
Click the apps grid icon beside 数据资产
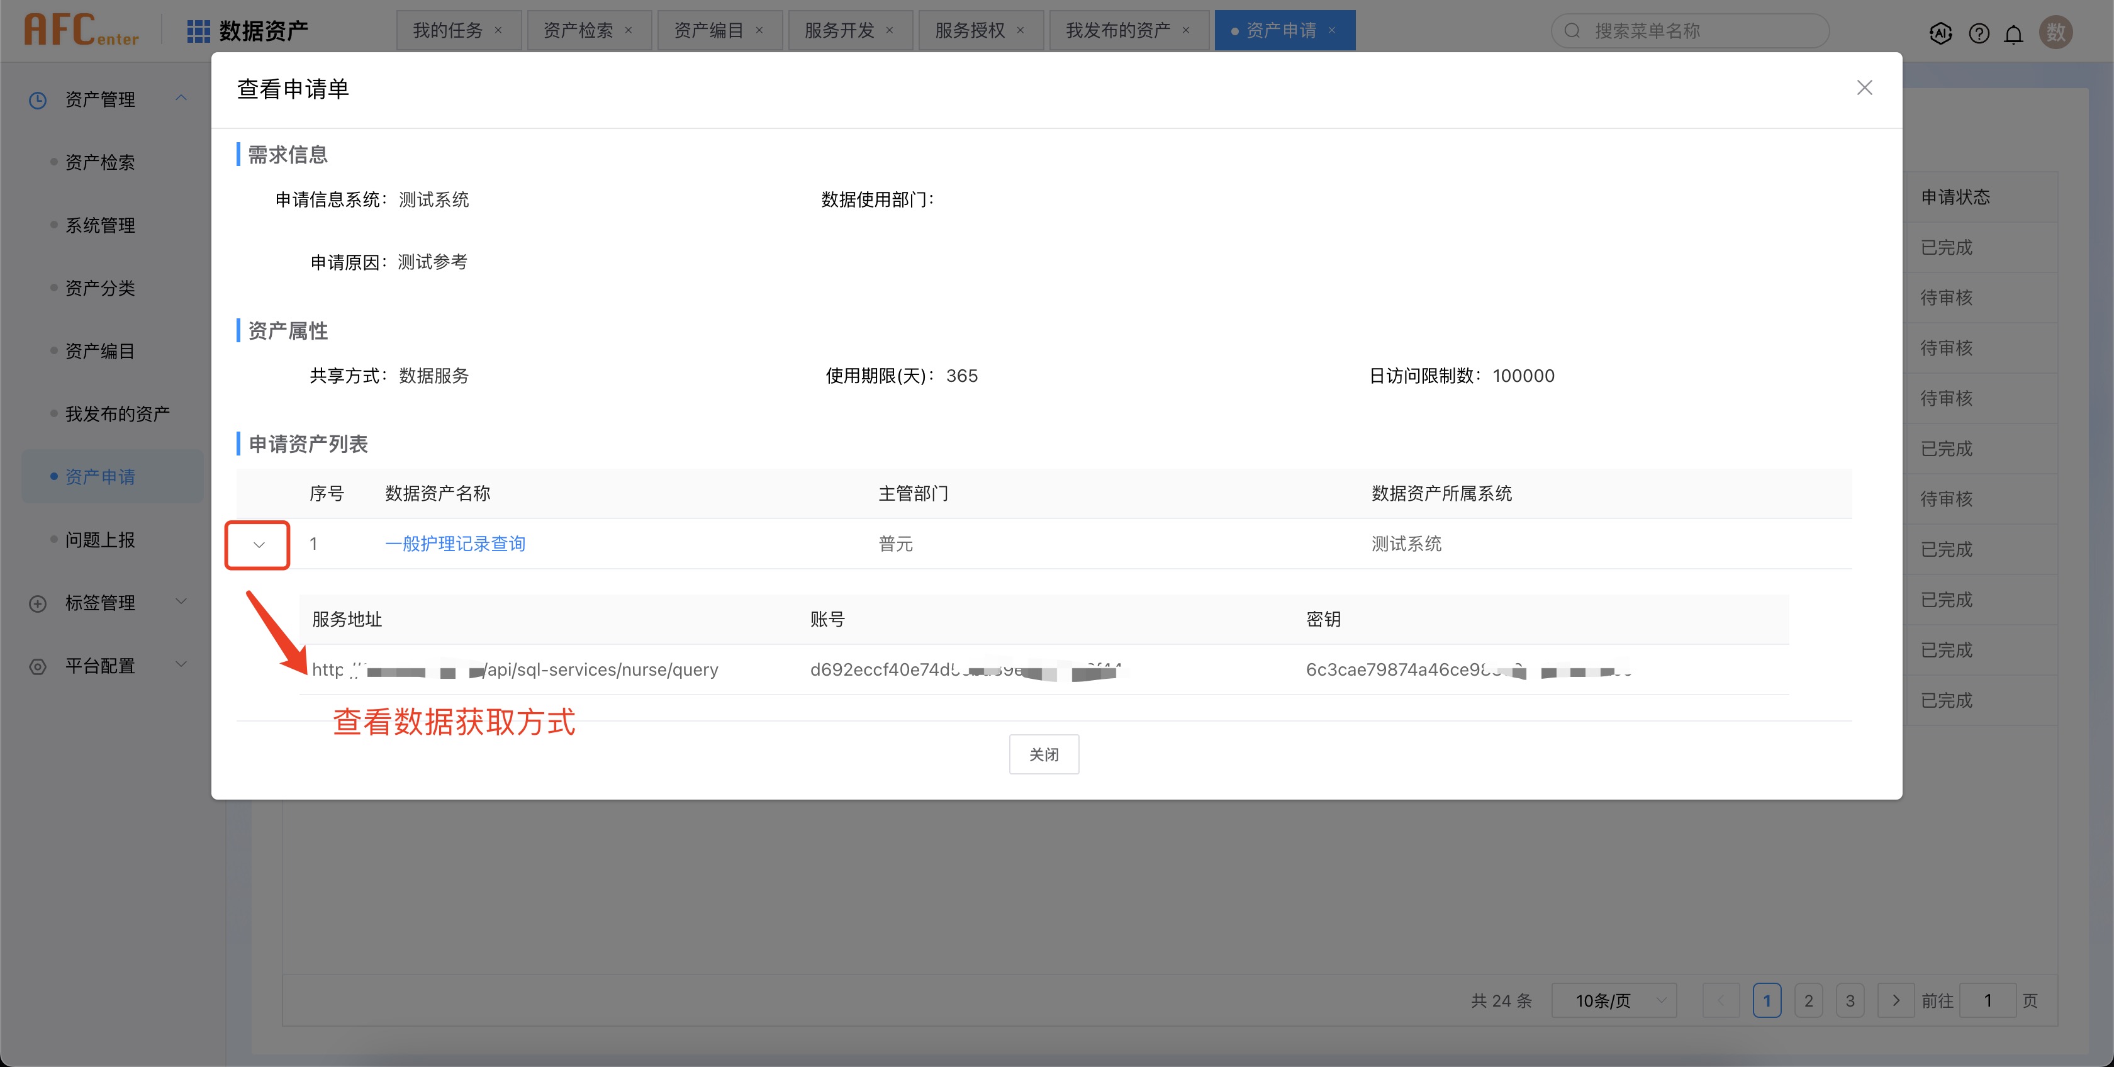tap(198, 31)
